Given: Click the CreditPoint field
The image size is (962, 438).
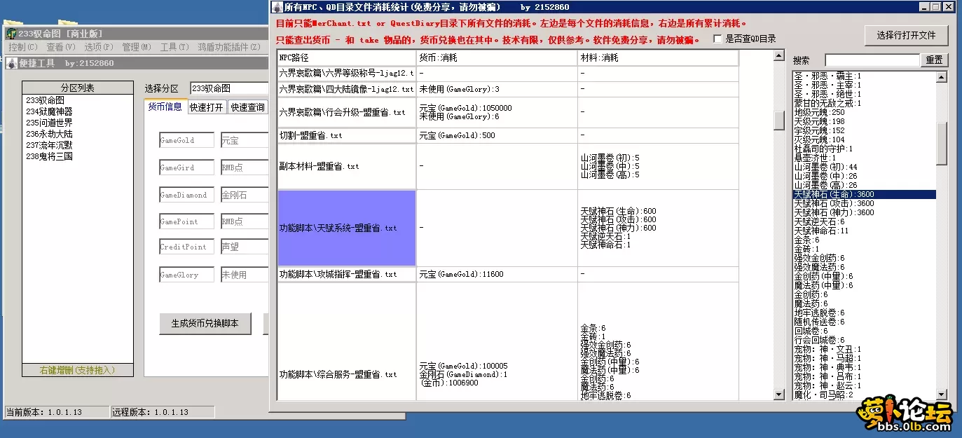Looking at the screenshot, I should (186, 247).
